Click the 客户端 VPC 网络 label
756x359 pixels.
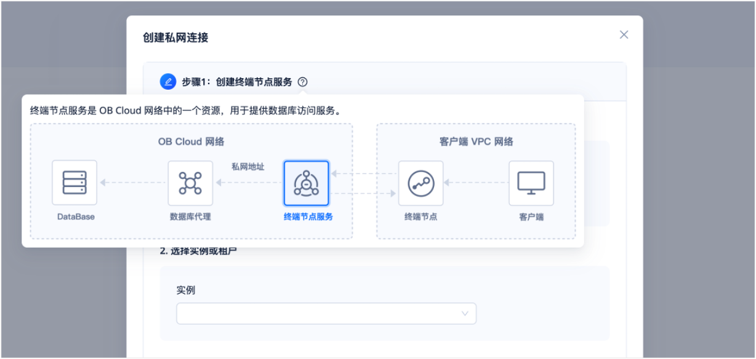click(477, 141)
